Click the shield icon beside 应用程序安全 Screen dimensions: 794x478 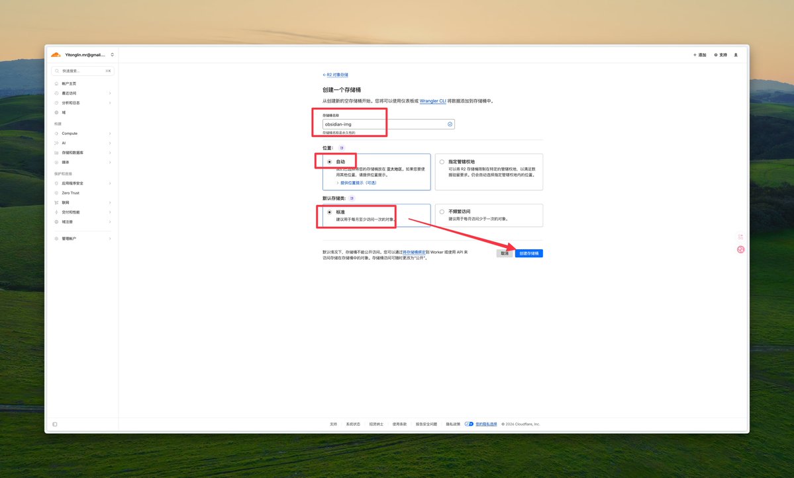point(56,183)
